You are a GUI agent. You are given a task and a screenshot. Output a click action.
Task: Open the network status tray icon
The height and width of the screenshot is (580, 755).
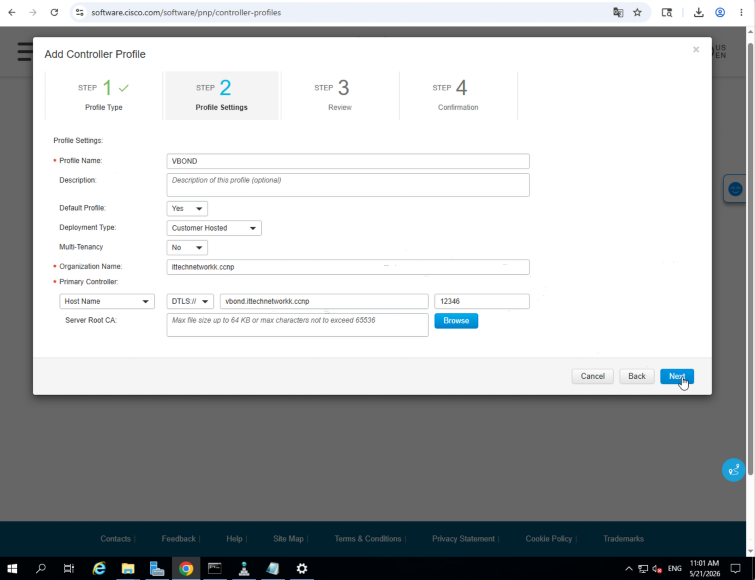tap(643, 568)
